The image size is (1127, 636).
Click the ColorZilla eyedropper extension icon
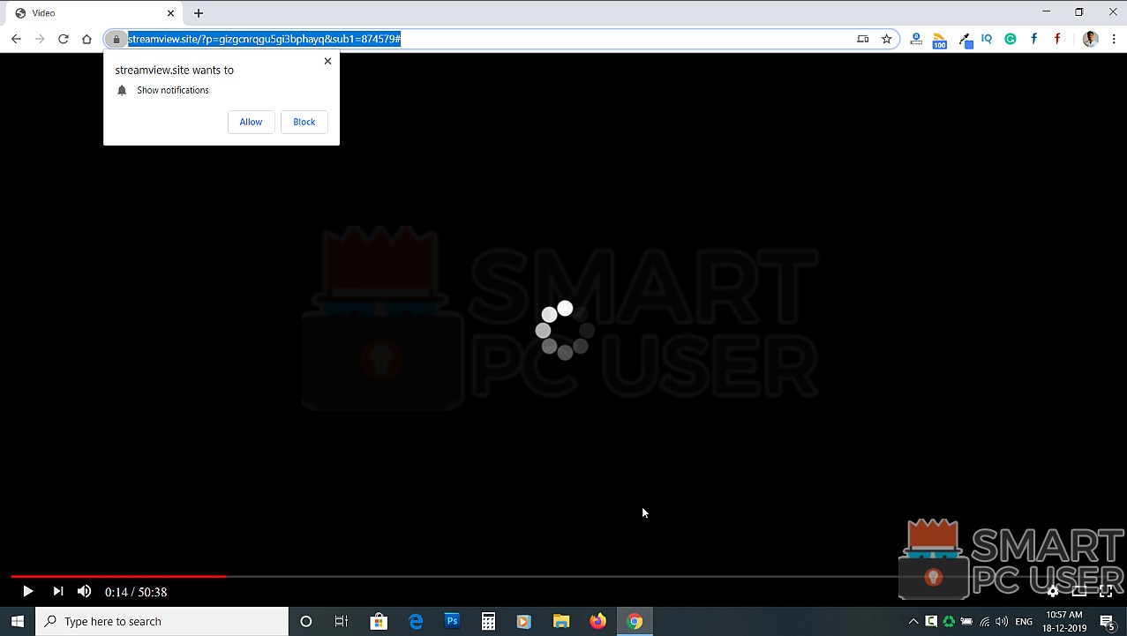(x=964, y=39)
